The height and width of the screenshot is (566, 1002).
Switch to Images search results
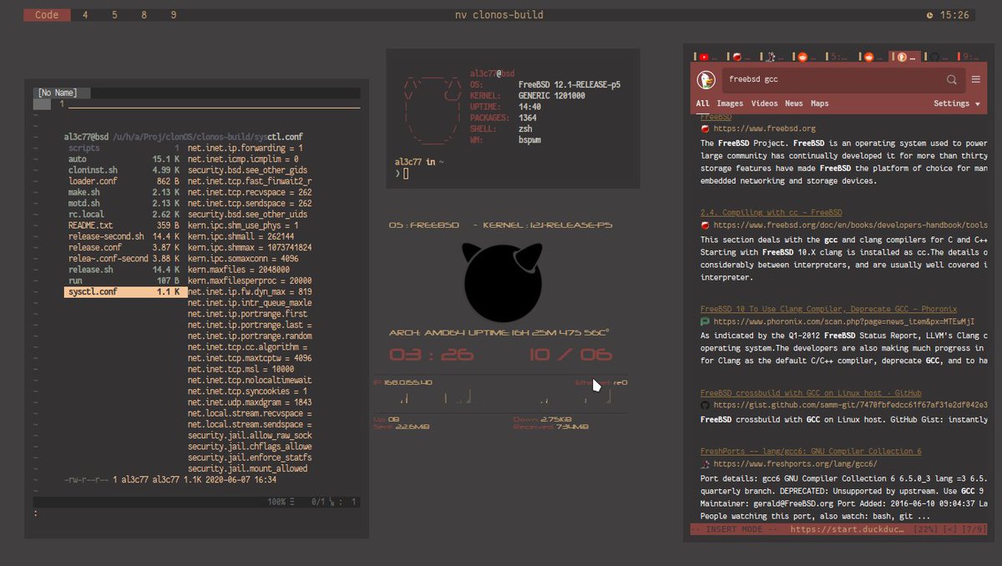(x=730, y=104)
